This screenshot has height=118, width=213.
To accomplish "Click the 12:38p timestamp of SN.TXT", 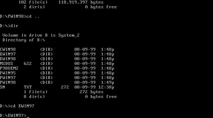I will (x=106, y=87).
